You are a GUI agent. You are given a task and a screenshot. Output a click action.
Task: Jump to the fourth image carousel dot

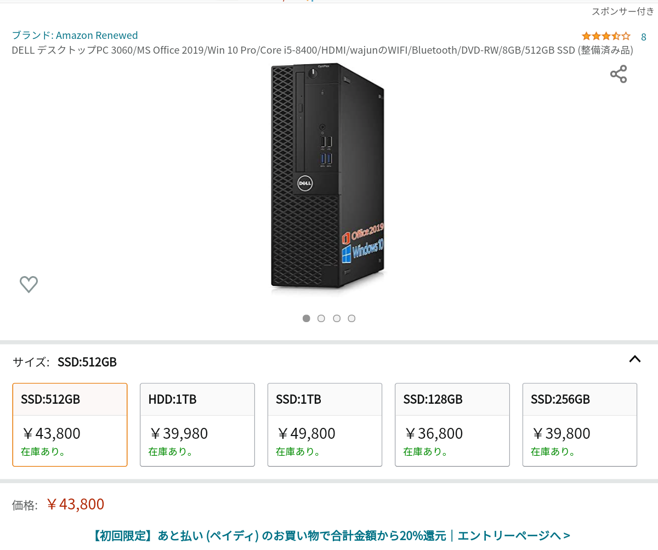click(351, 318)
